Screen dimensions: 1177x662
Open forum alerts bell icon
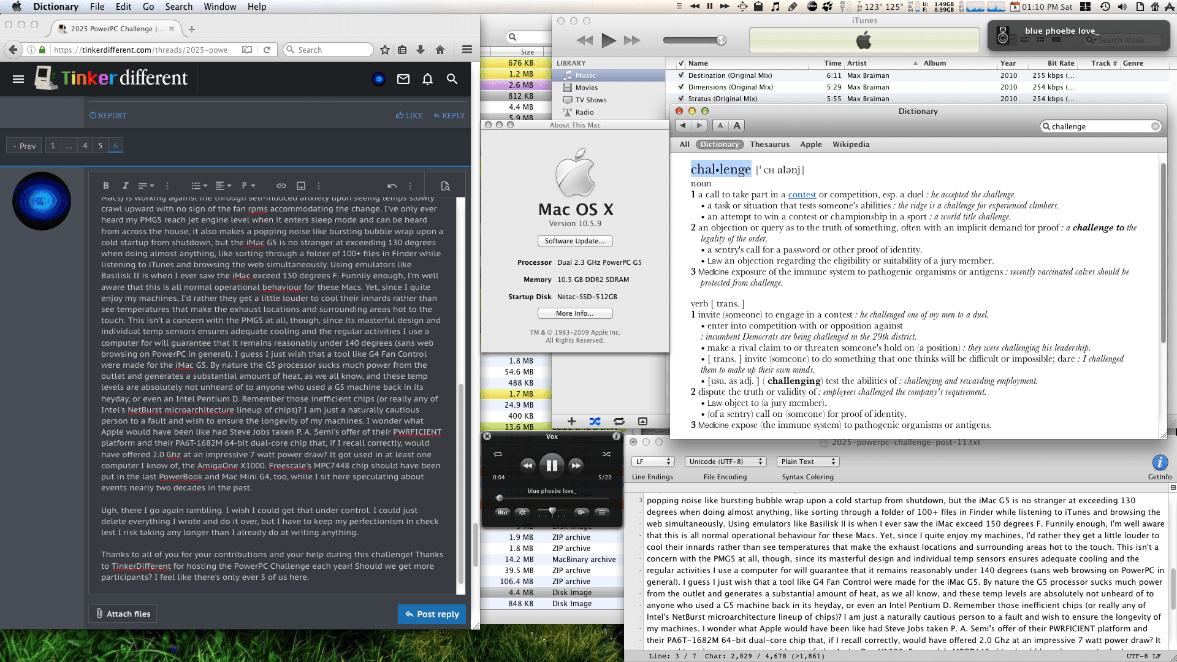tap(428, 78)
